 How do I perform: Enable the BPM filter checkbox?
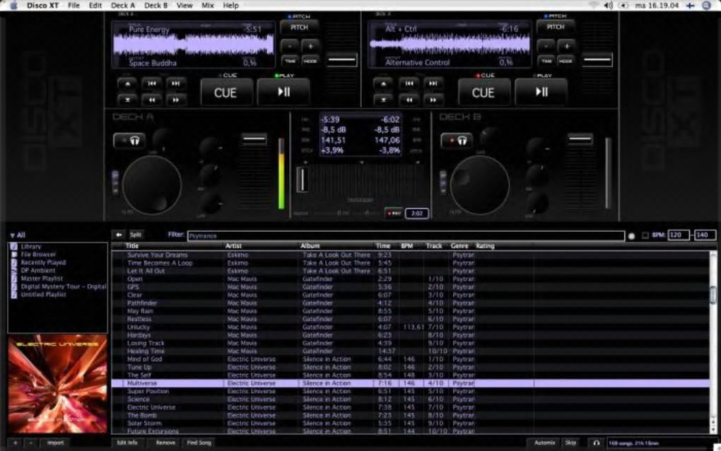click(x=645, y=235)
